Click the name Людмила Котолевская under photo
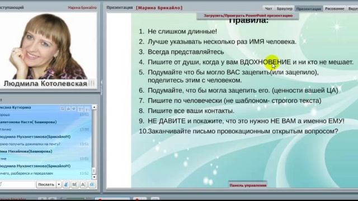 point(45,83)
